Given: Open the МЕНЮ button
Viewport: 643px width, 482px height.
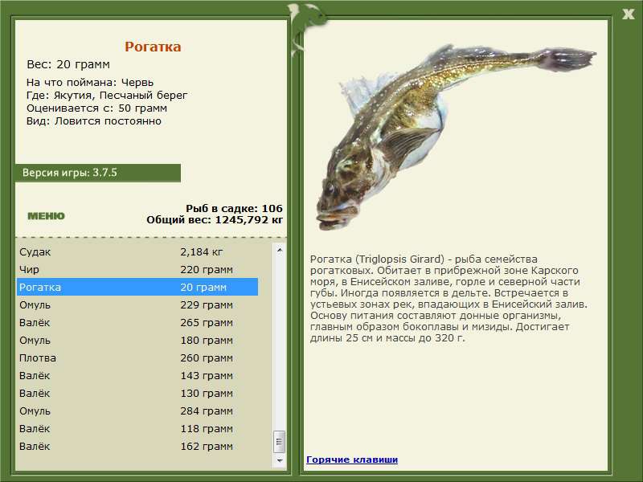Looking at the screenshot, I should (46, 216).
